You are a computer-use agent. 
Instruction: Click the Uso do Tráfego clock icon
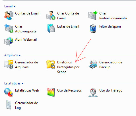coord(93,92)
